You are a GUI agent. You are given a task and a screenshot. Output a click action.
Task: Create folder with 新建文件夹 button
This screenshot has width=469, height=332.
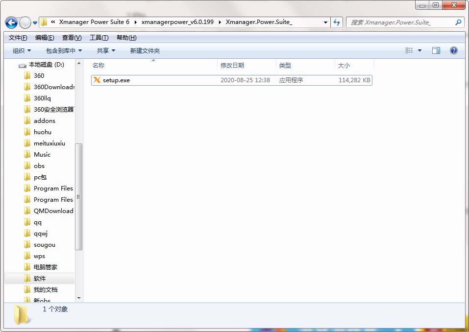coord(145,51)
